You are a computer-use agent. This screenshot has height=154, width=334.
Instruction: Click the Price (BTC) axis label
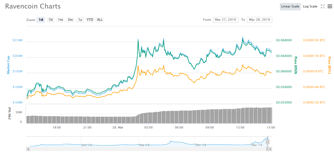(x=329, y=65)
